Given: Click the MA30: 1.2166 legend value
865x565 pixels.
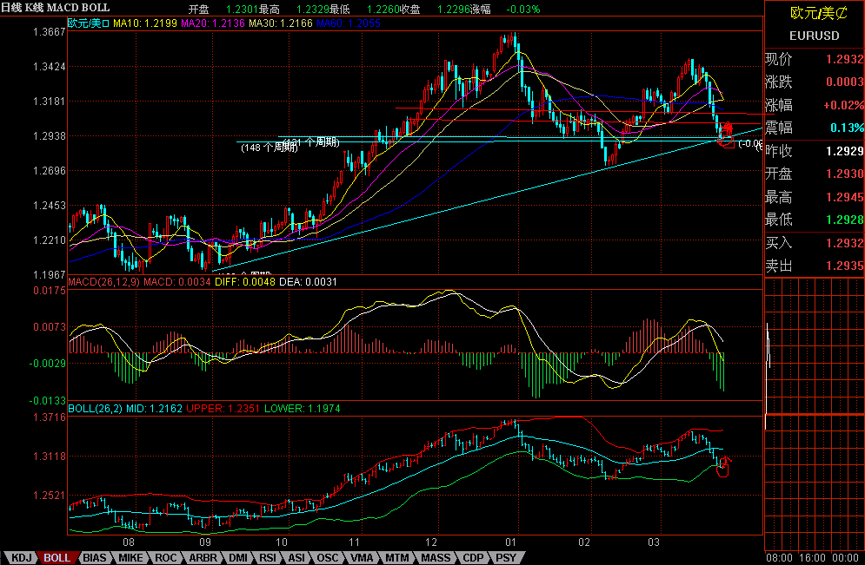Looking at the screenshot, I should coord(281,23).
